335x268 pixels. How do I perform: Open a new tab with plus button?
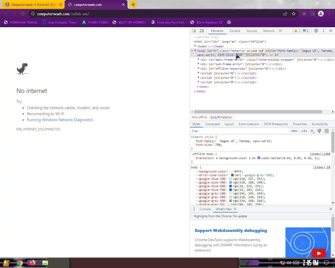[133, 4]
